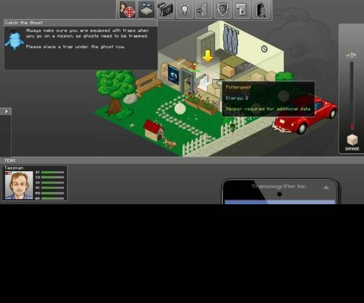
Task: Click the red car parked on the street
Action: pos(306,114)
